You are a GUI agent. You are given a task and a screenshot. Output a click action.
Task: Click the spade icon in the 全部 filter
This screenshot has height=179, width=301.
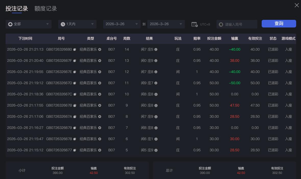10,24
